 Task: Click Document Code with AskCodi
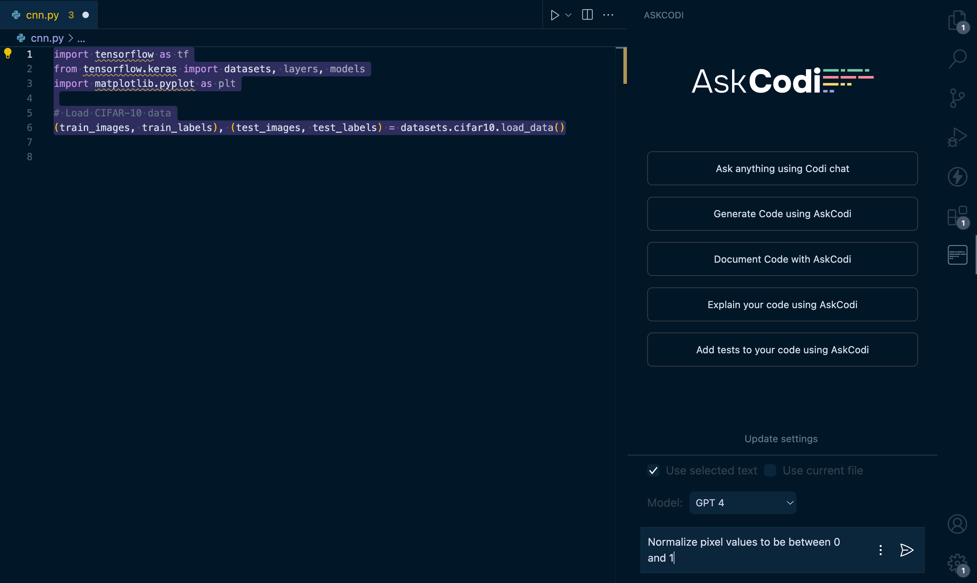pos(782,259)
